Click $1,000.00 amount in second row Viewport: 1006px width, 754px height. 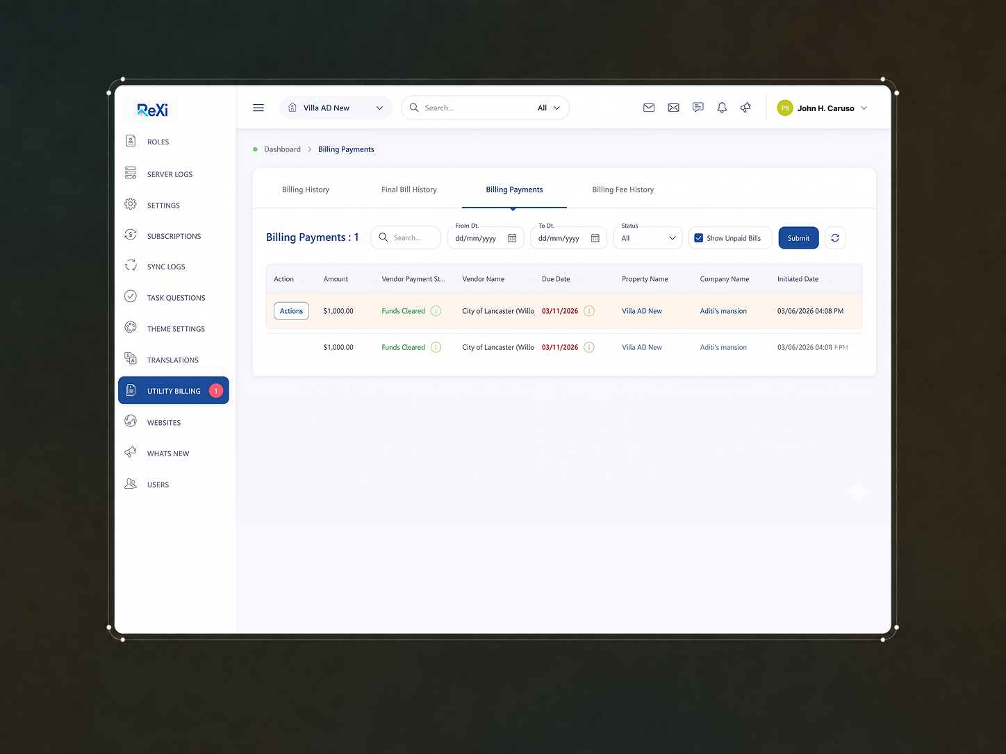(x=338, y=347)
